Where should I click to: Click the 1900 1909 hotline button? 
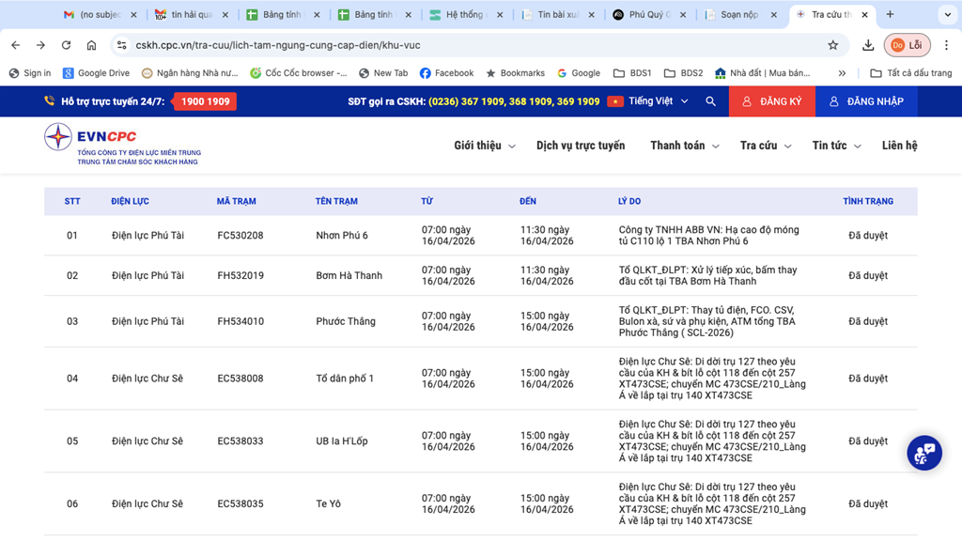[205, 101]
